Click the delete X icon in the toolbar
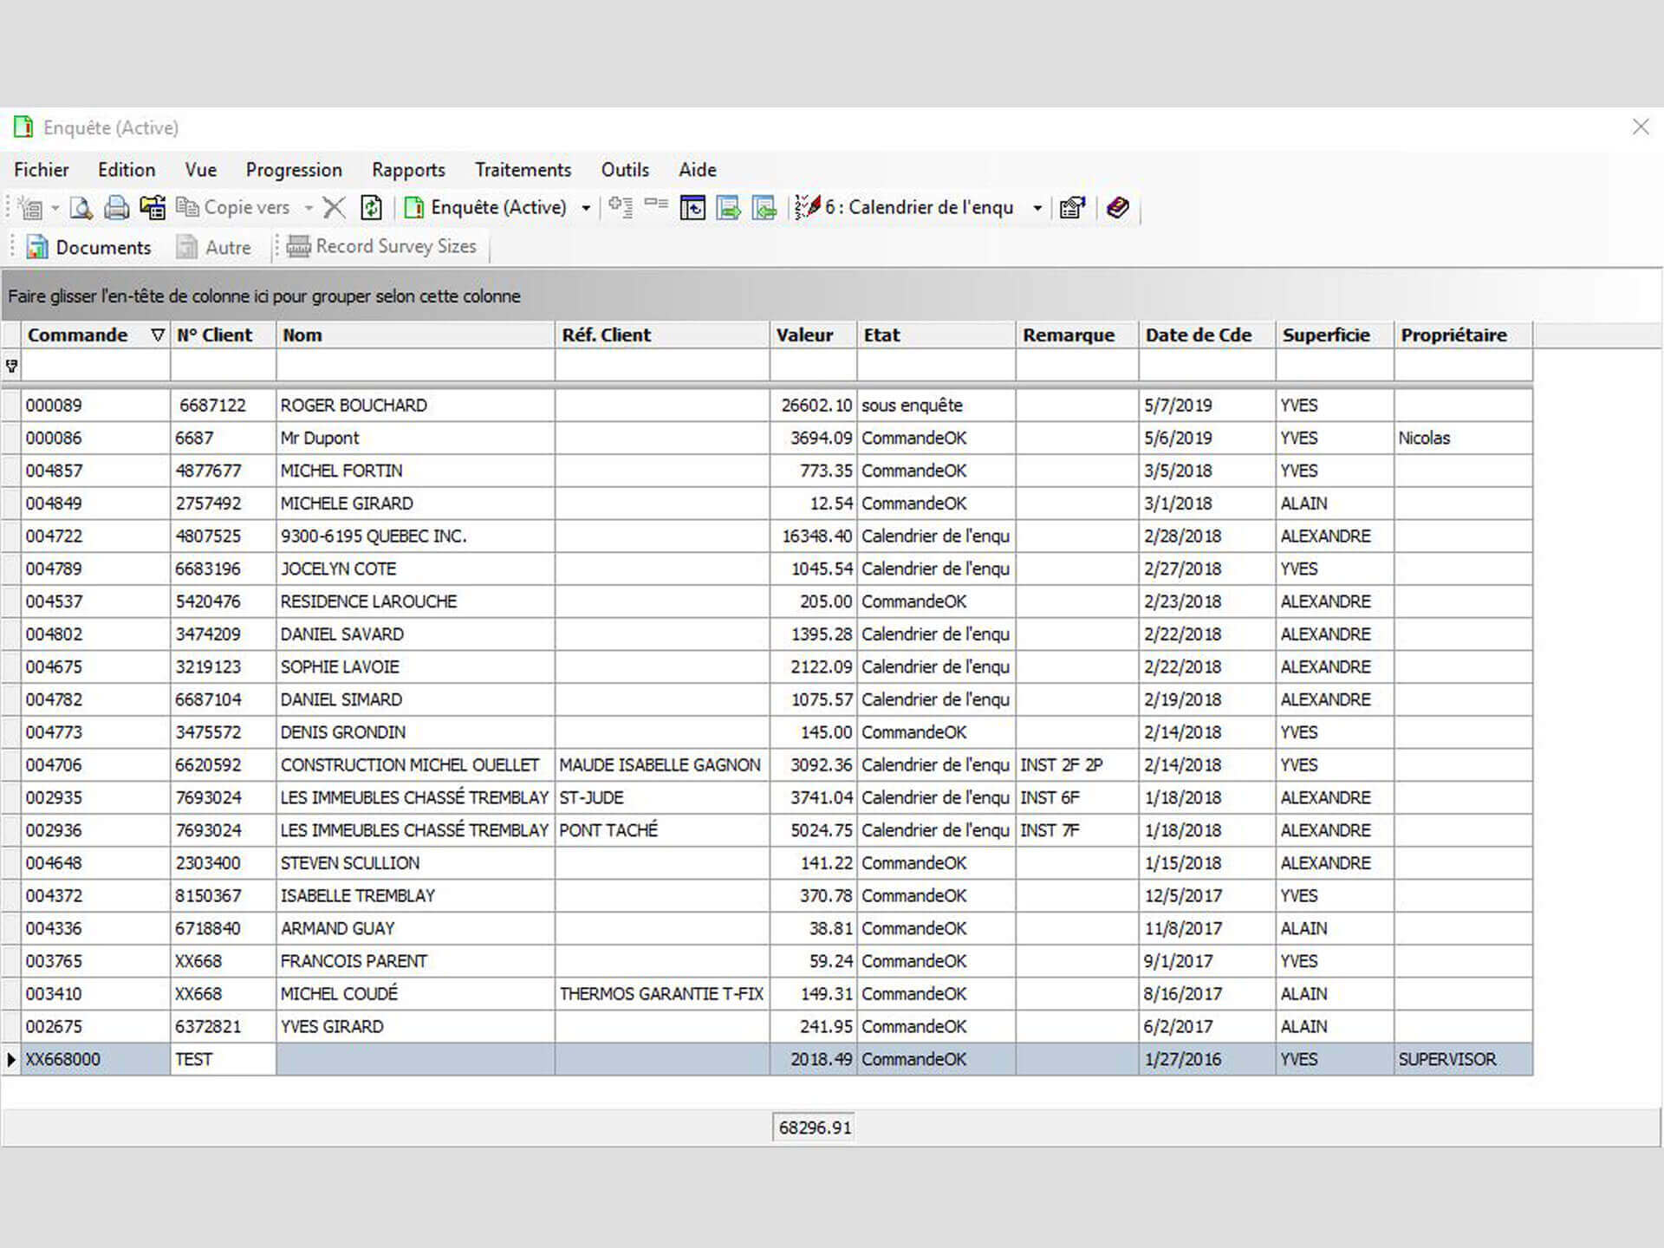Viewport: 1664px width, 1248px height. 334,208
